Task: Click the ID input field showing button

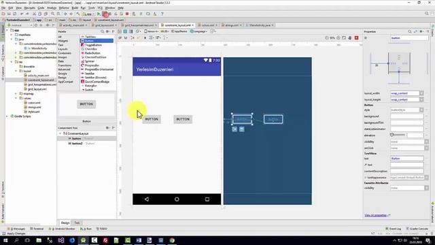Action: [x=409, y=38]
